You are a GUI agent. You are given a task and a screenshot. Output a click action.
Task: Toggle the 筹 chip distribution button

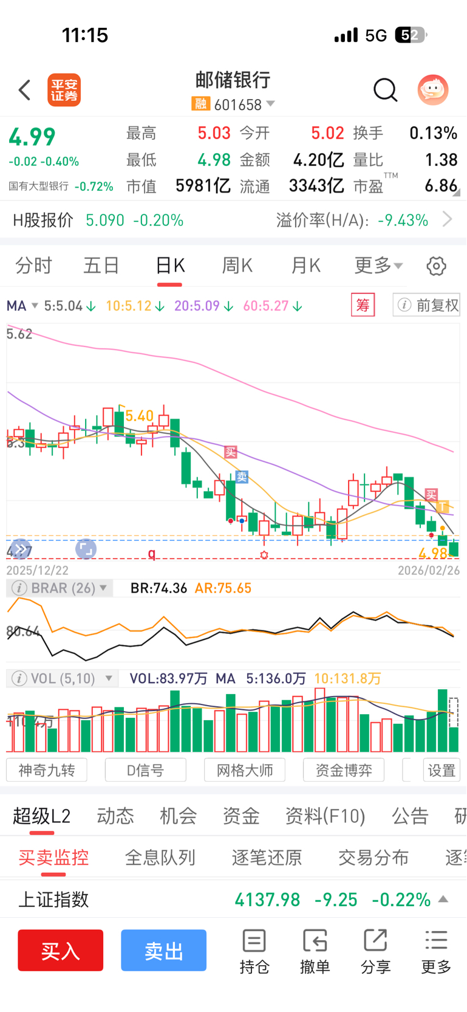pyautogui.click(x=363, y=305)
